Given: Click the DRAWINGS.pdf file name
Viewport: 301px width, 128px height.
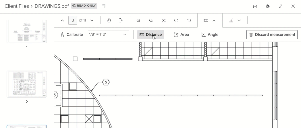Looking at the screenshot, I should click(x=52, y=6).
